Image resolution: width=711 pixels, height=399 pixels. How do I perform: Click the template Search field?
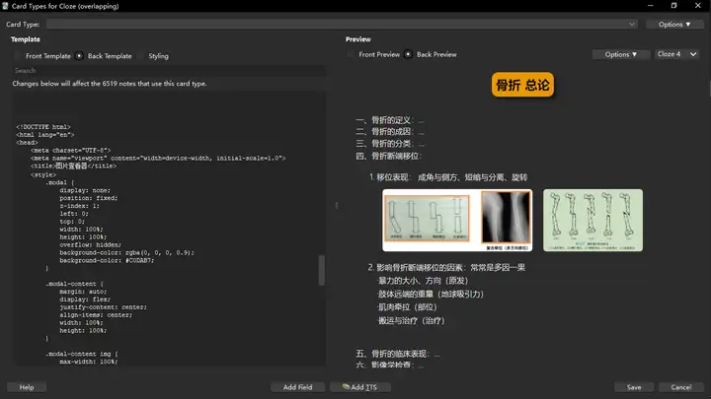[x=168, y=71]
